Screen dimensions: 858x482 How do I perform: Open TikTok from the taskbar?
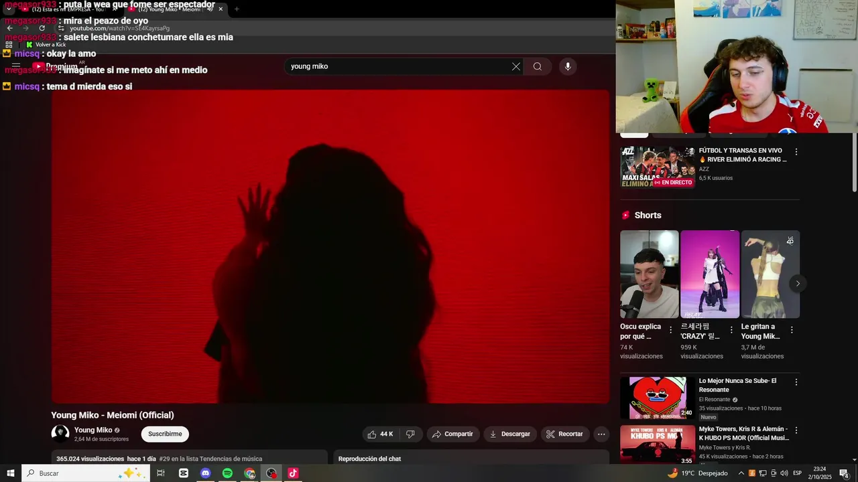pyautogui.click(x=293, y=473)
